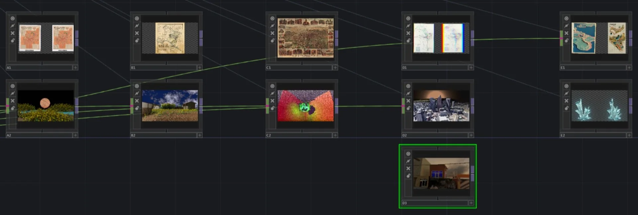
Task: Click the 'C1' node name label
Action: tap(269, 68)
